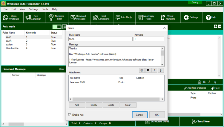Image resolution: width=224 pixels, height=127 pixels.
Task: Click the plus icon at top right
Action: pyautogui.click(x=216, y=26)
